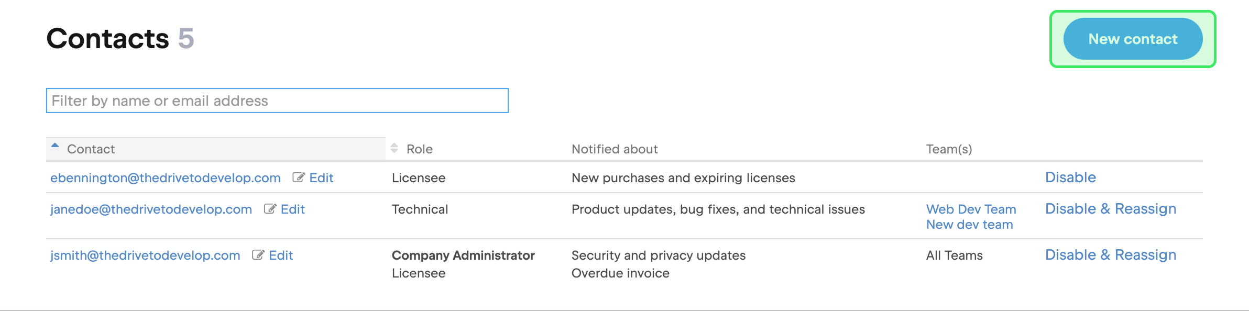Image resolution: width=1249 pixels, height=311 pixels.
Task: Click the Edit text link for janedoe
Action: pos(292,209)
